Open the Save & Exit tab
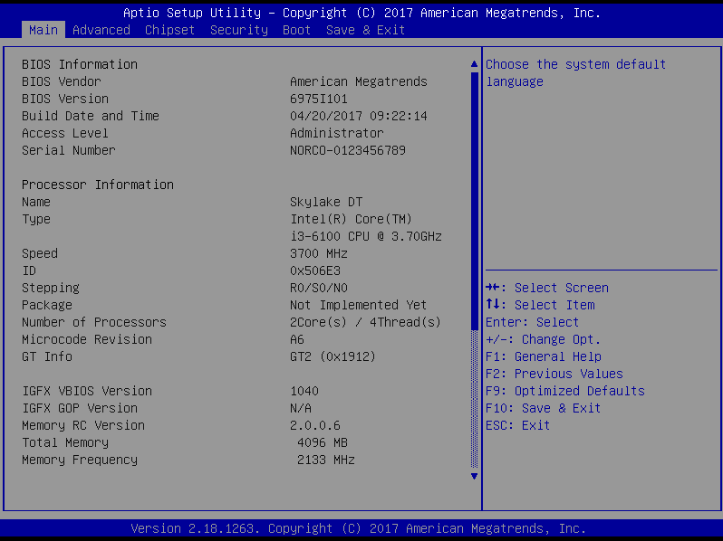 (365, 30)
